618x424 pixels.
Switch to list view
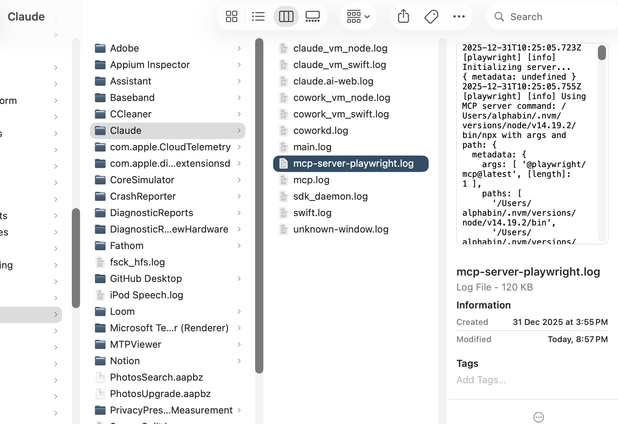[x=258, y=16]
